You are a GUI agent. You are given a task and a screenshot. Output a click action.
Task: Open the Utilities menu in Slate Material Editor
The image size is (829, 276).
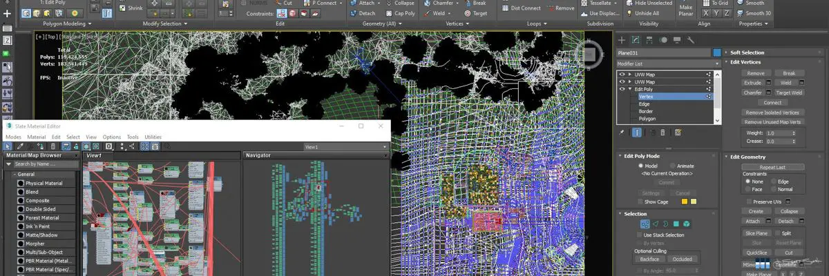point(153,137)
